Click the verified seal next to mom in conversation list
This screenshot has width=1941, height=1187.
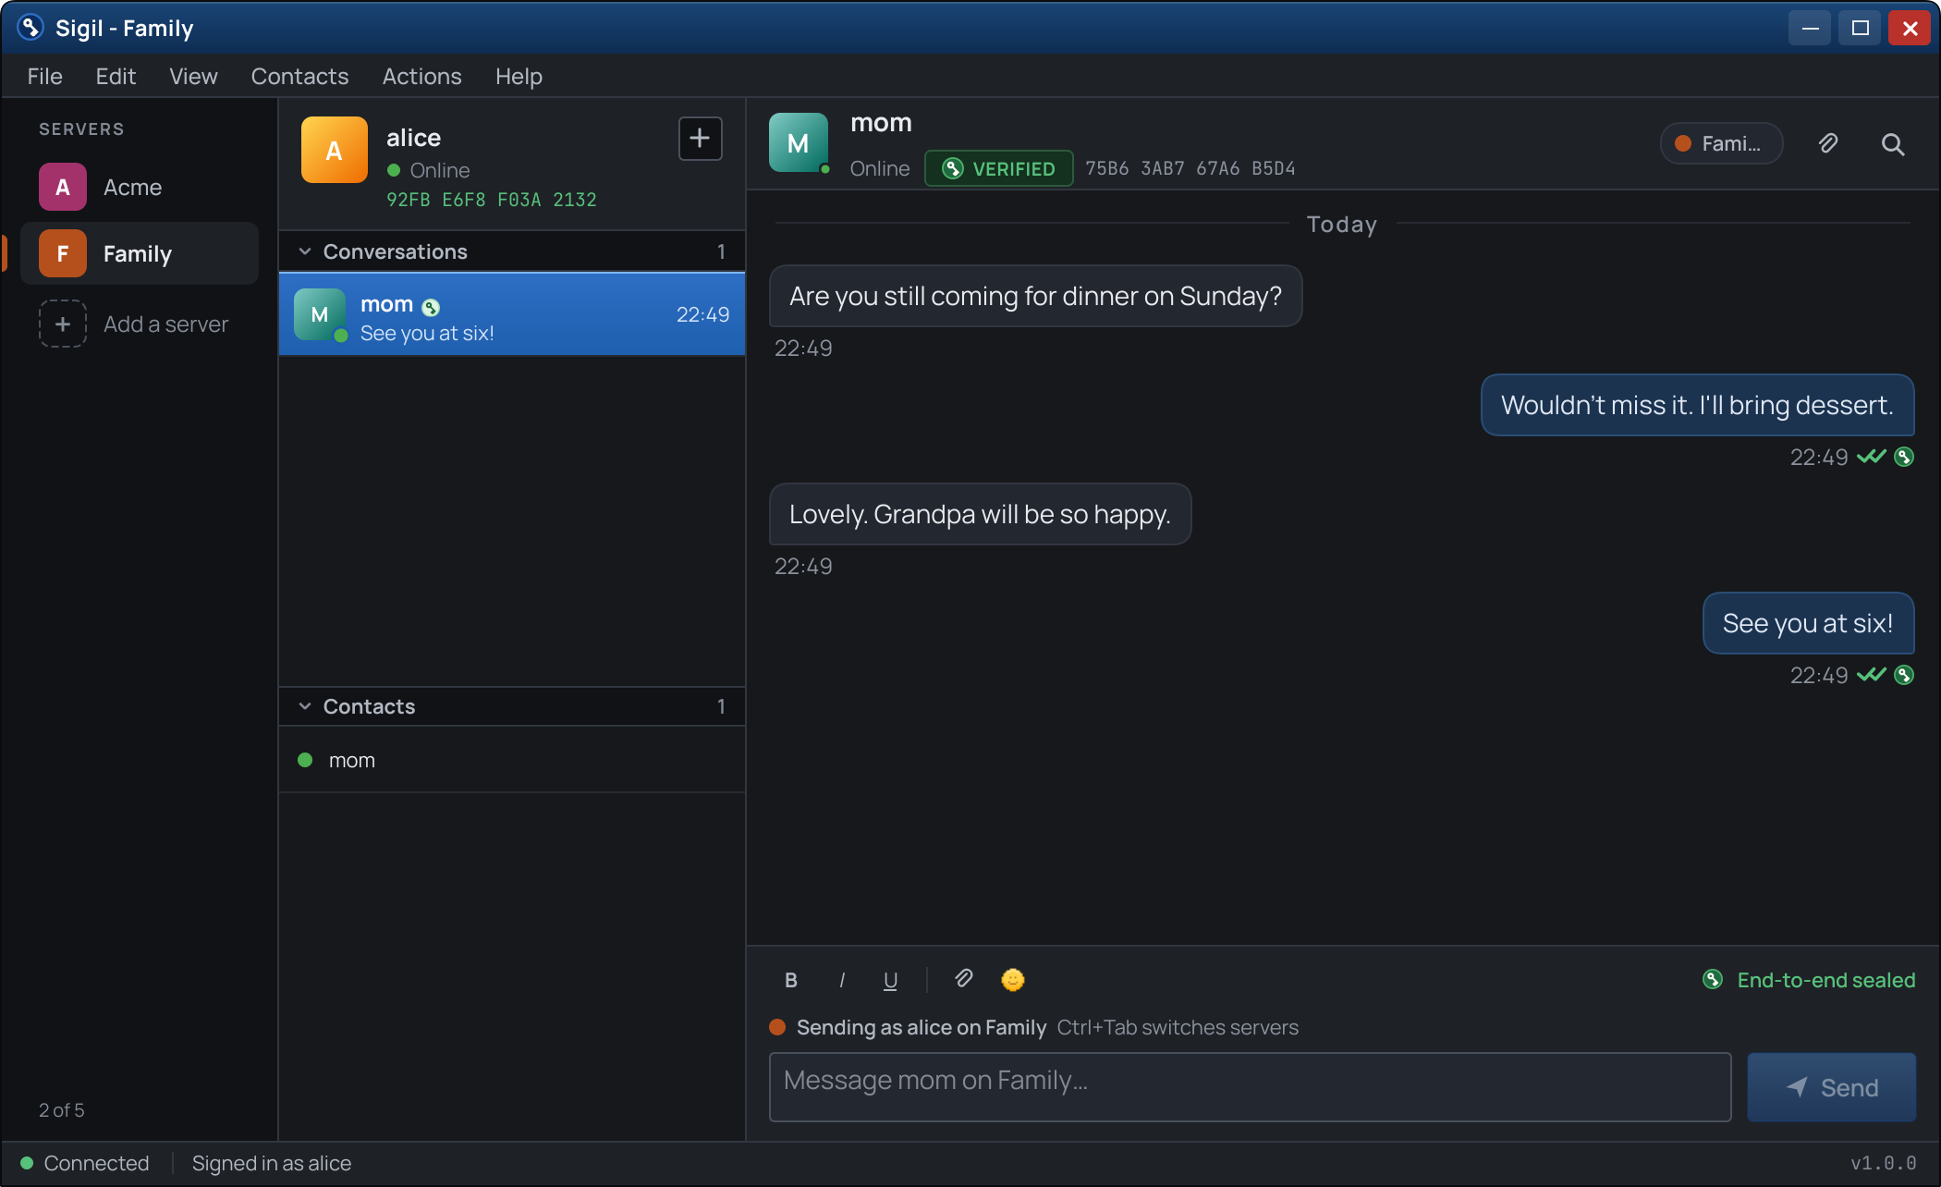(431, 307)
